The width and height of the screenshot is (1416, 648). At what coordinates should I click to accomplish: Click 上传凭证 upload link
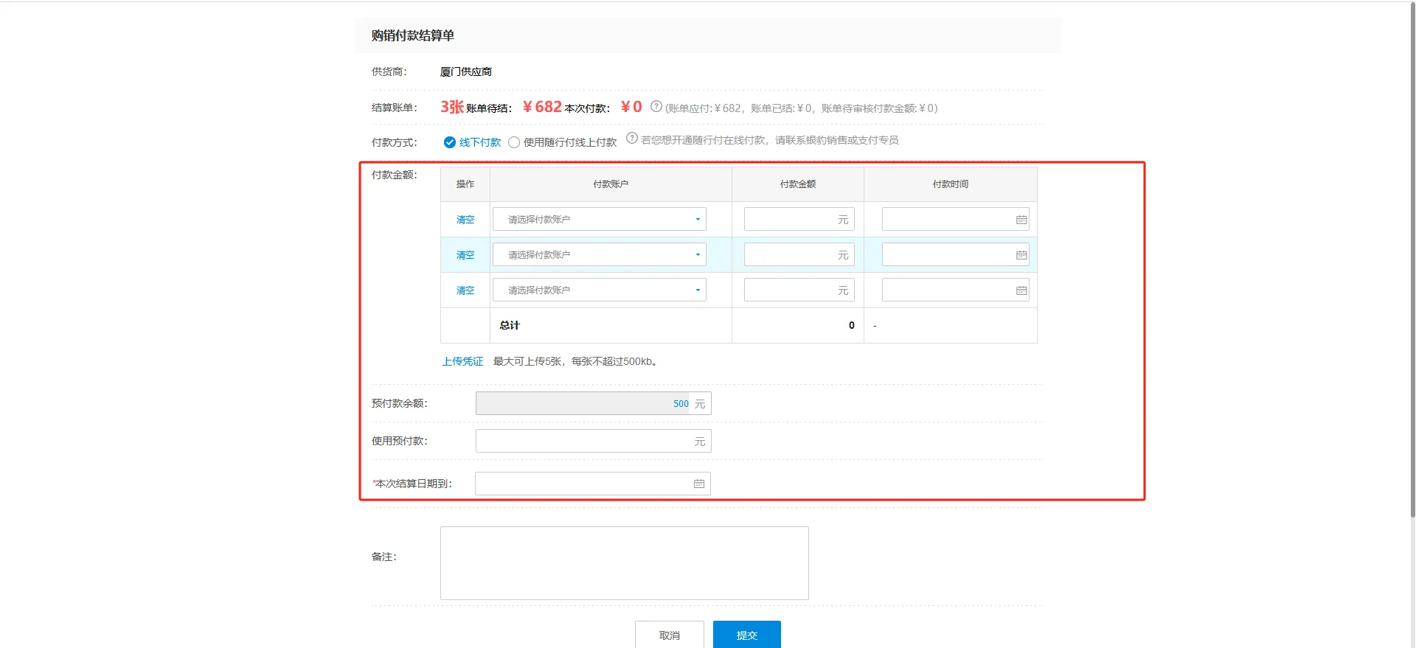(462, 361)
